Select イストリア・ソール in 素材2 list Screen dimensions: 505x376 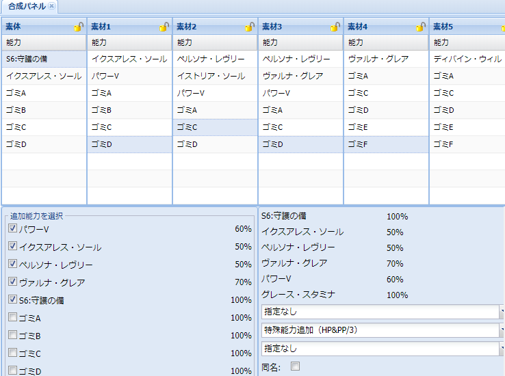215,76
